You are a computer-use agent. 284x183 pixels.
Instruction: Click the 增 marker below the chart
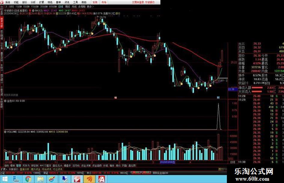[x=115, y=98]
